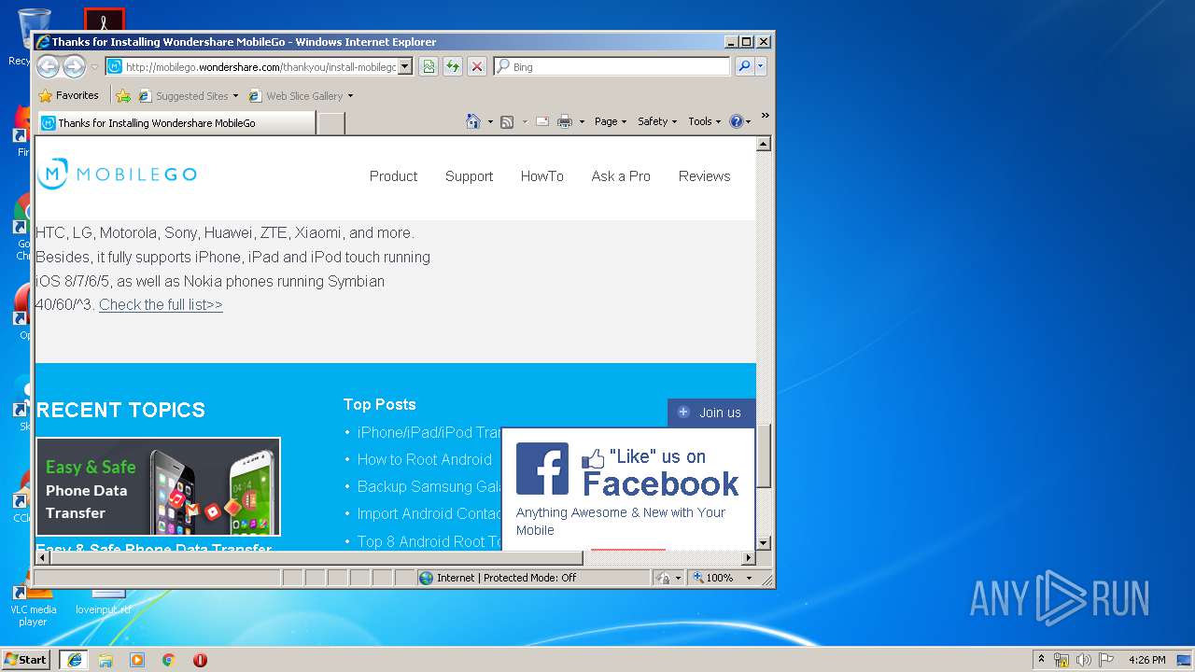The image size is (1195, 672).
Task: Click the Print icon
Action: coord(564,121)
